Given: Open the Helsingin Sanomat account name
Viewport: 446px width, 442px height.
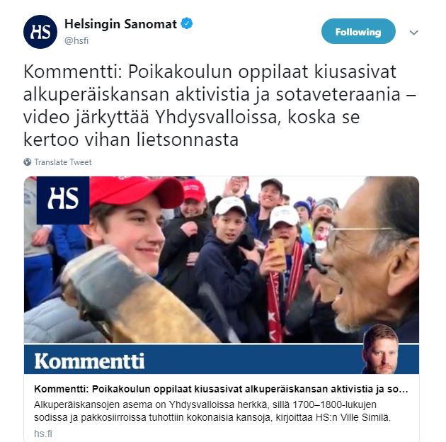Looking at the screenshot, I should point(120,24).
